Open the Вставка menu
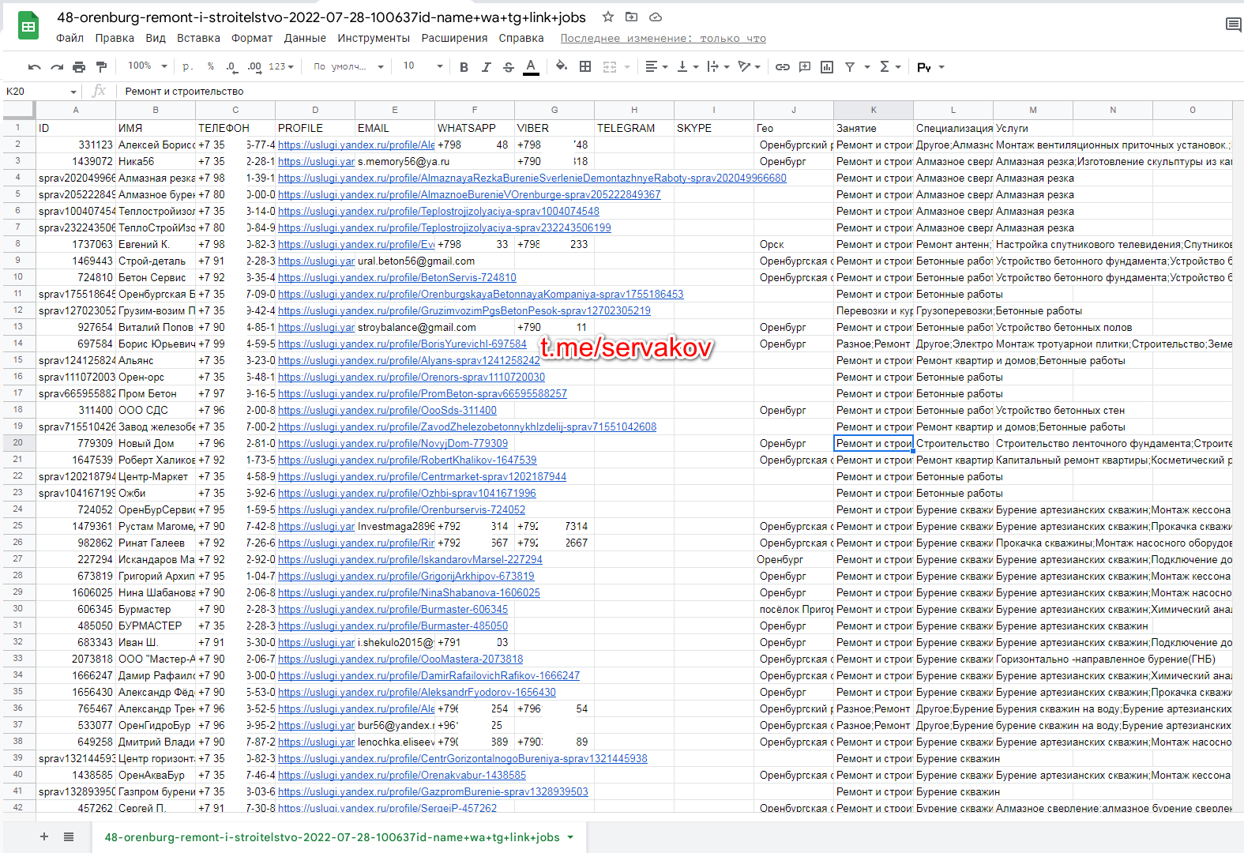This screenshot has width=1244, height=853. [x=198, y=38]
